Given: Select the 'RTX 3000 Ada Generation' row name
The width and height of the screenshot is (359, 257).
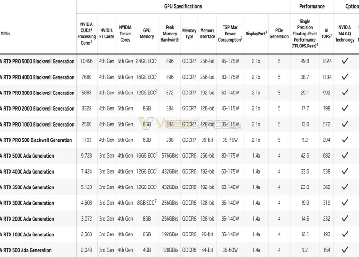Looking at the screenshot, I should point(27,203).
